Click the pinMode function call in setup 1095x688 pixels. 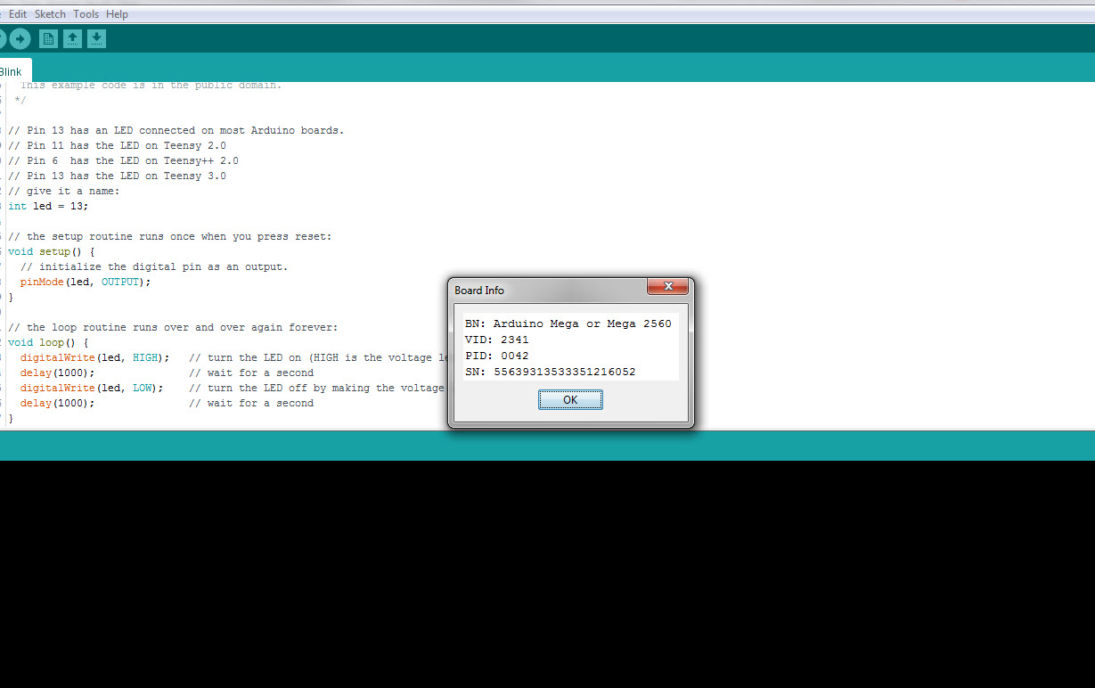84,282
